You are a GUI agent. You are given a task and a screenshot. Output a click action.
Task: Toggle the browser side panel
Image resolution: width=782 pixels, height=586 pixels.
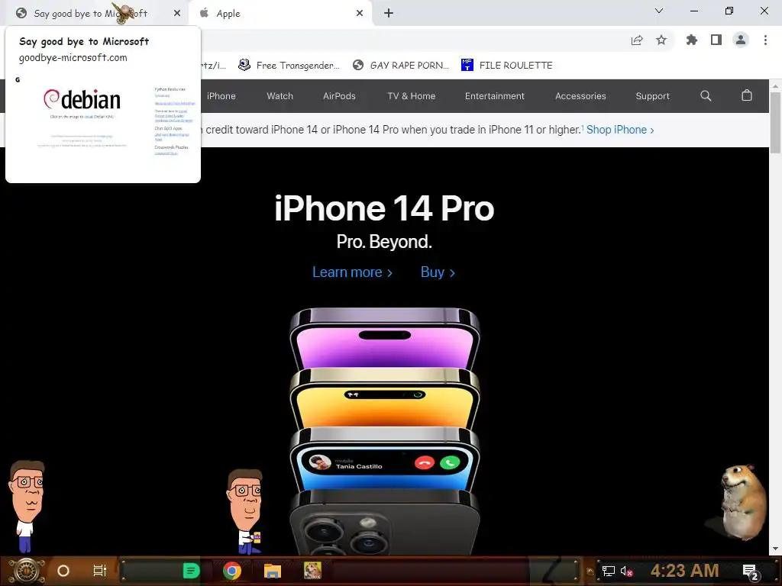(716, 40)
